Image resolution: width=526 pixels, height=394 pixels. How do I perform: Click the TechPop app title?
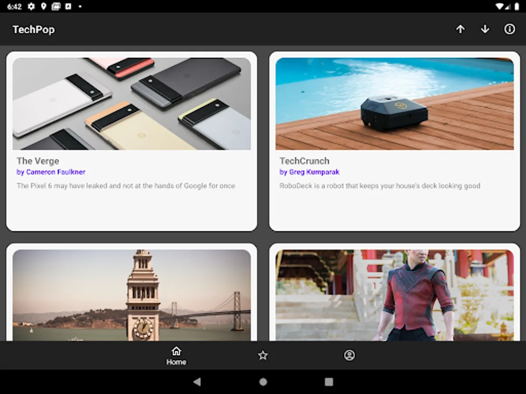(x=34, y=30)
